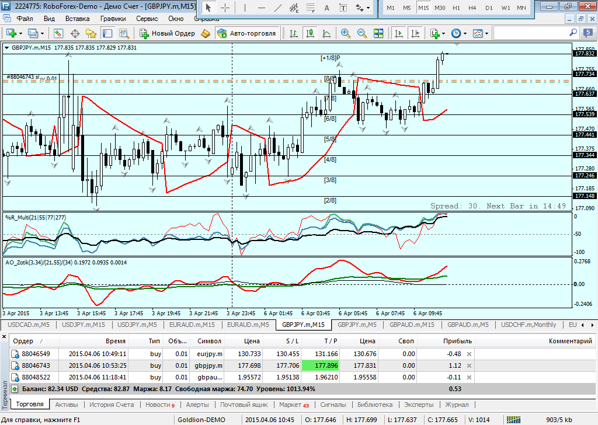
Task: Switch to line chart display
Action: 326,33
